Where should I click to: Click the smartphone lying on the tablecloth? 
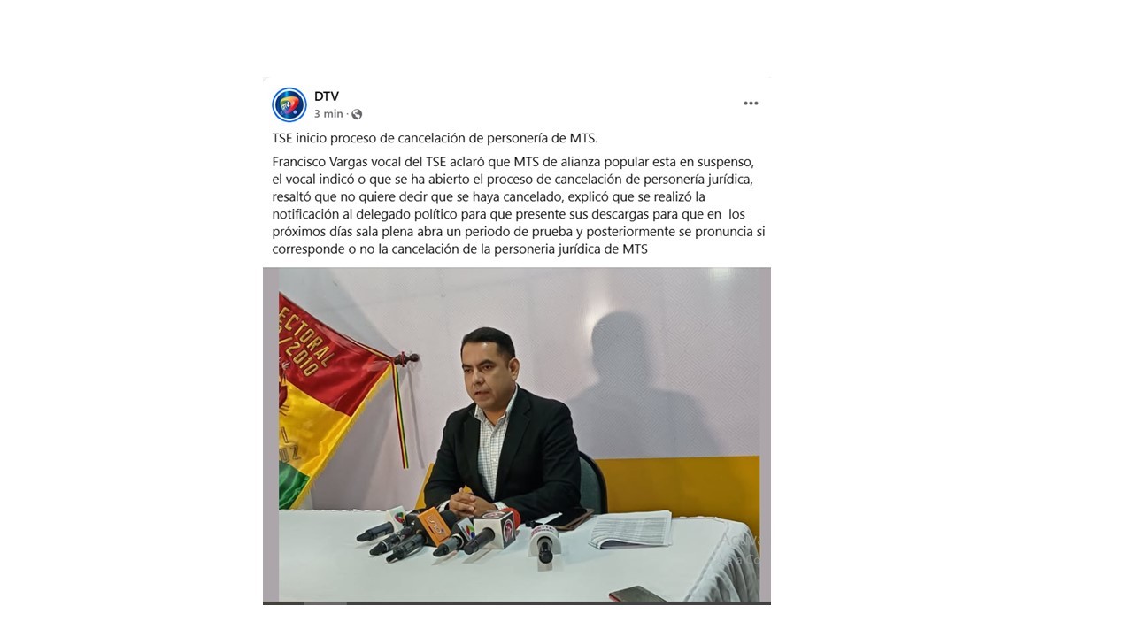point(637,594)
